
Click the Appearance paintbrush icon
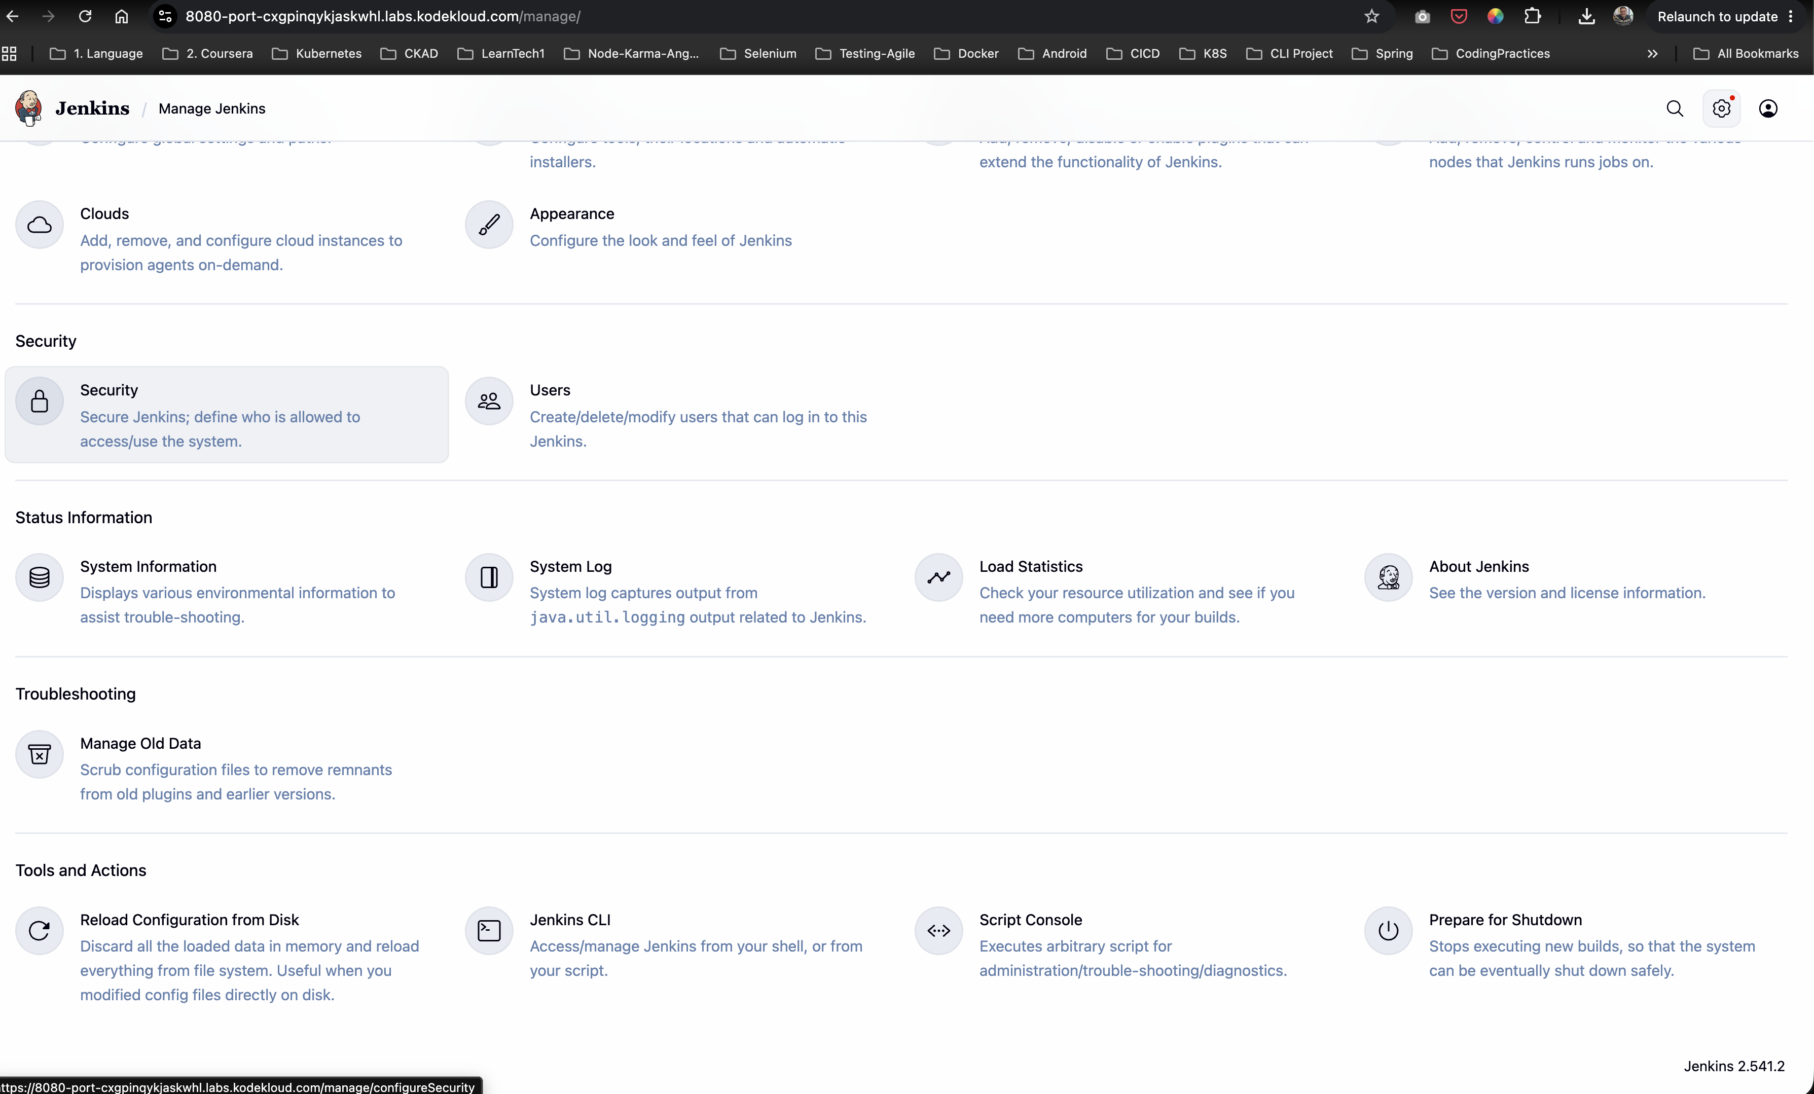[x=489, y=225]
